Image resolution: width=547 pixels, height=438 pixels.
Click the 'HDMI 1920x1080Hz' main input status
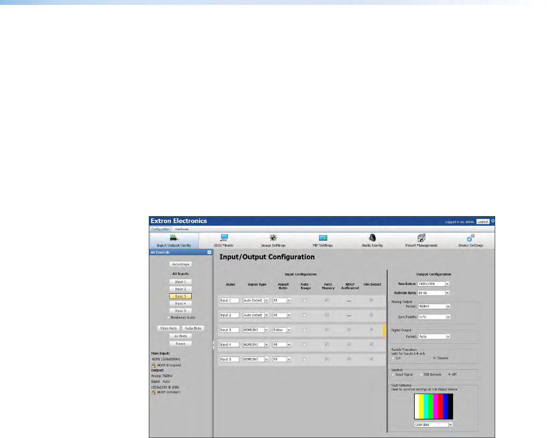tap(166, 359)
